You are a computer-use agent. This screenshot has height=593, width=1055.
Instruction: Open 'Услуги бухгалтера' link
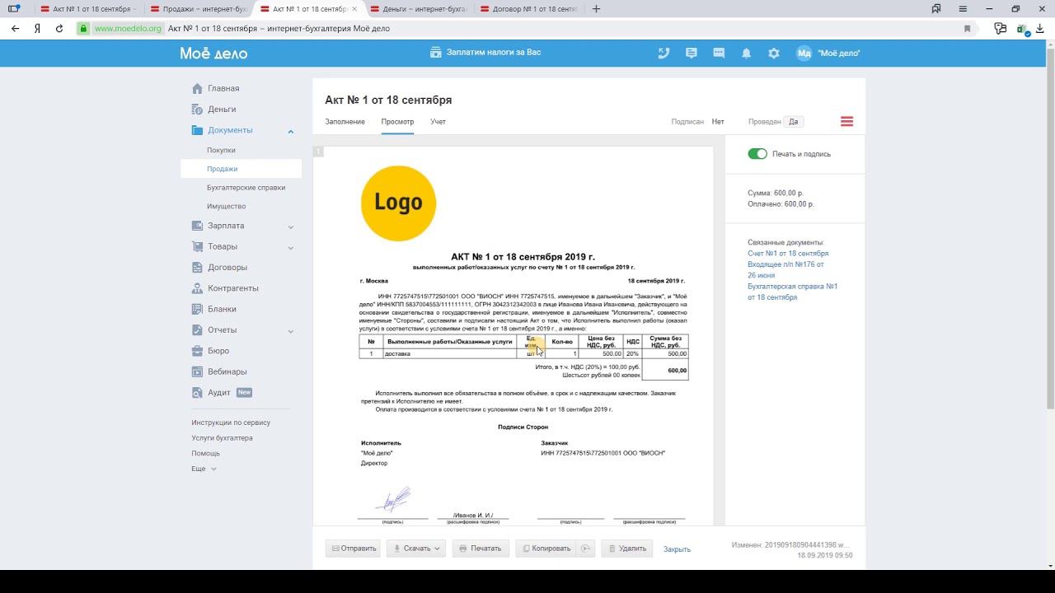222,438
